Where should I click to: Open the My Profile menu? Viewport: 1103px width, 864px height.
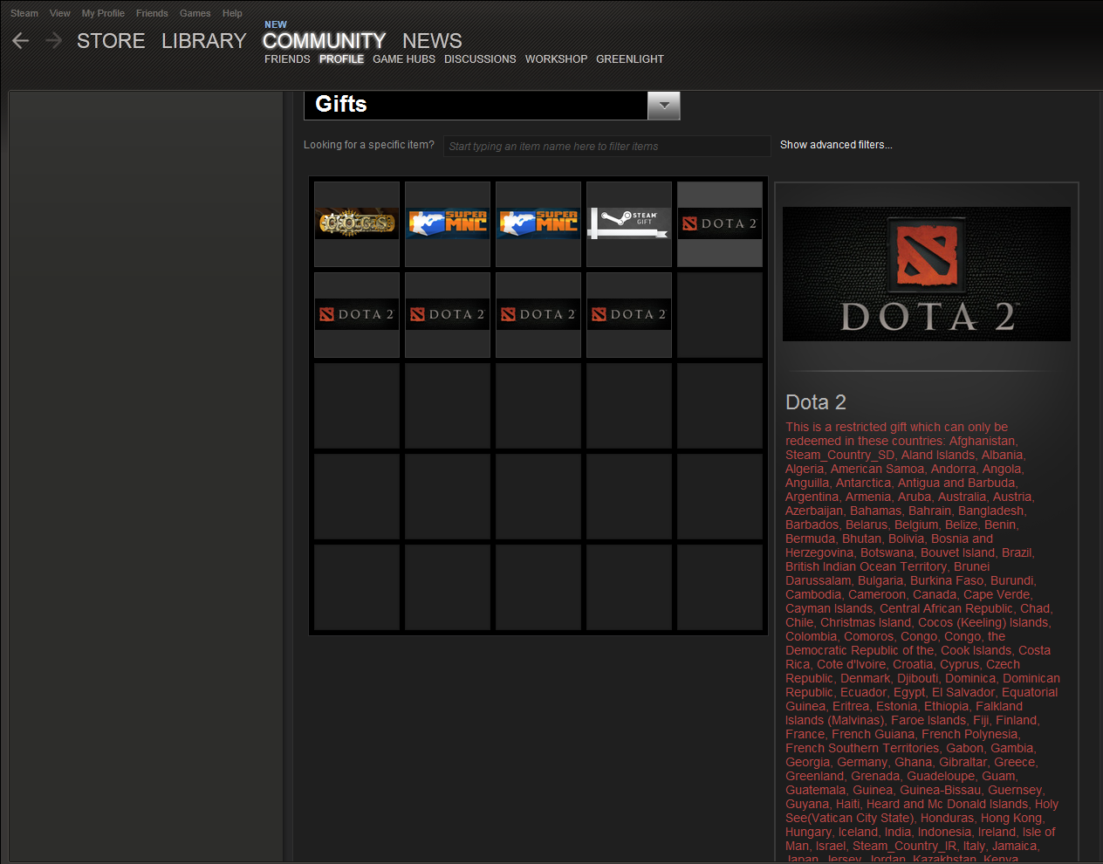tap(103, 13)
